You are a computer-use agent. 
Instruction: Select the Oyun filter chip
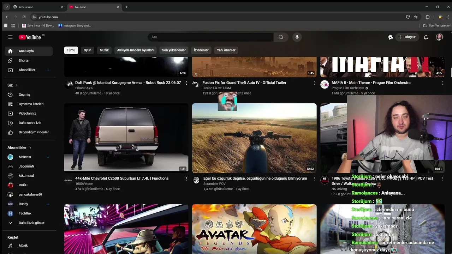click(x=88, y=50)
